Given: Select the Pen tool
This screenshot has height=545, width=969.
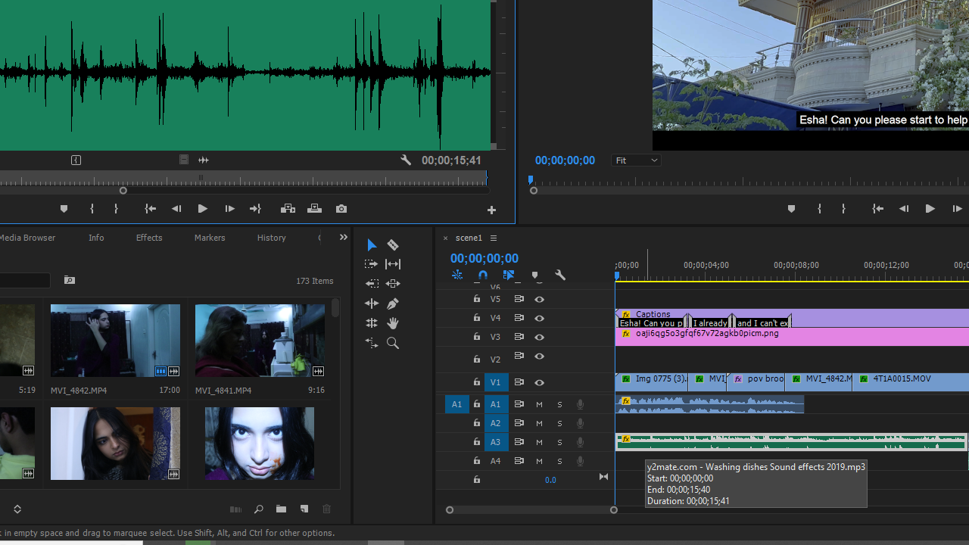Looking at the screenshot, I should [x=393, y=304].
